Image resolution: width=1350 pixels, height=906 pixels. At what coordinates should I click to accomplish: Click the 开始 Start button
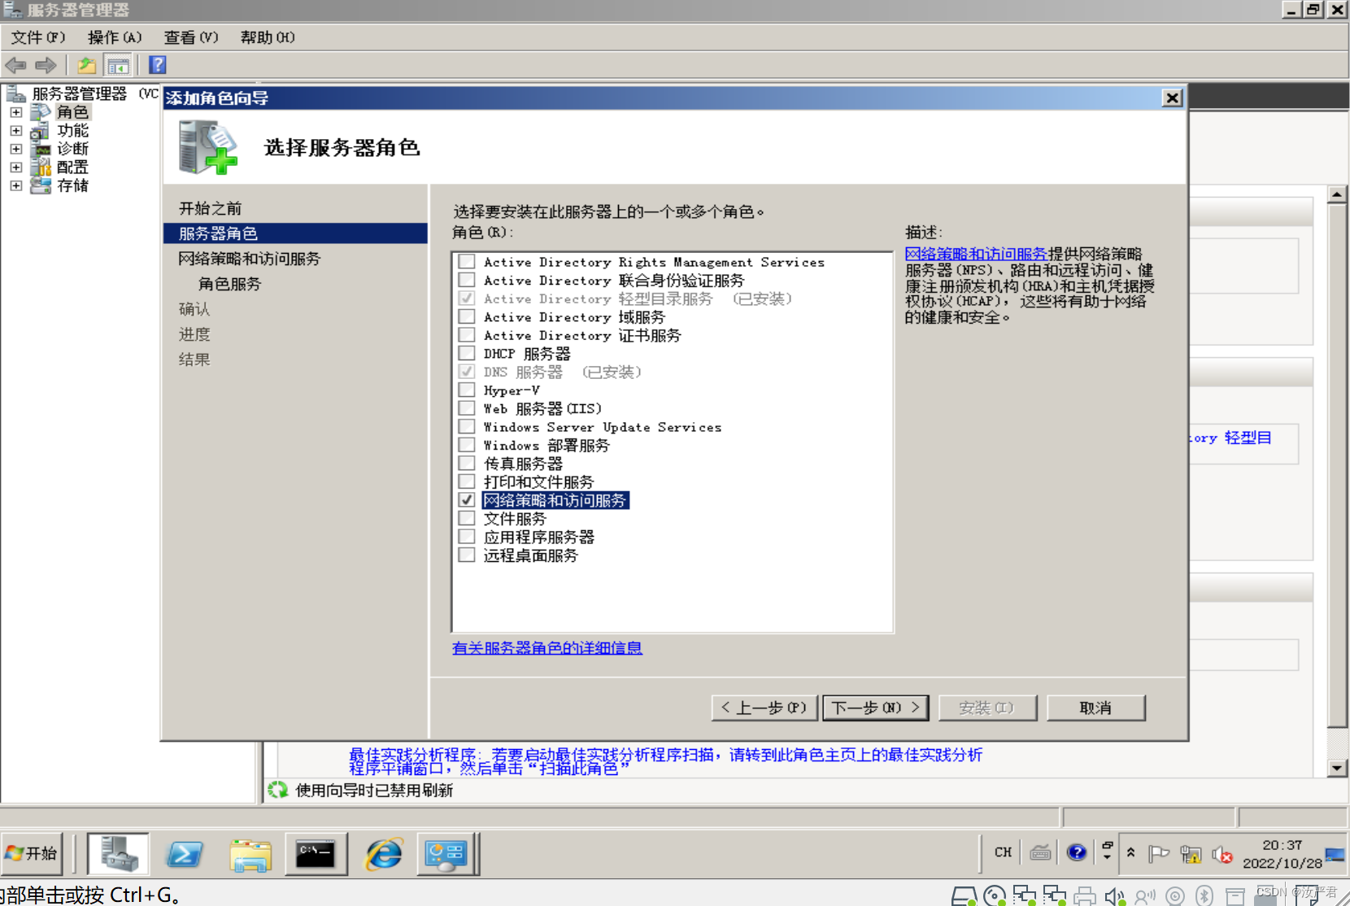click(32, 853)
